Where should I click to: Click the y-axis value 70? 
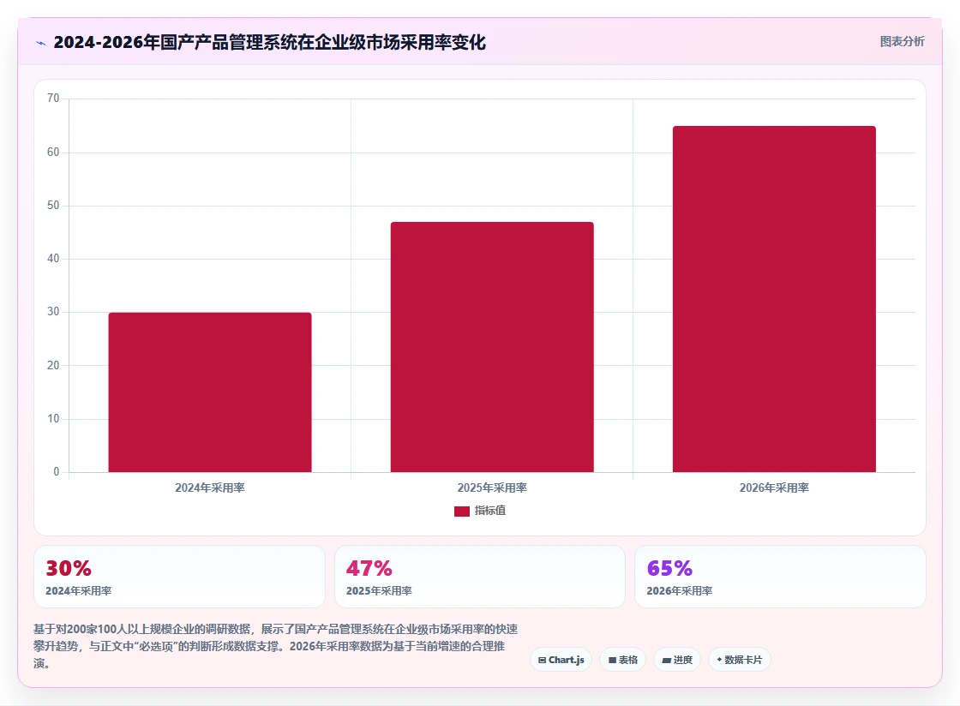coord(53,99)
